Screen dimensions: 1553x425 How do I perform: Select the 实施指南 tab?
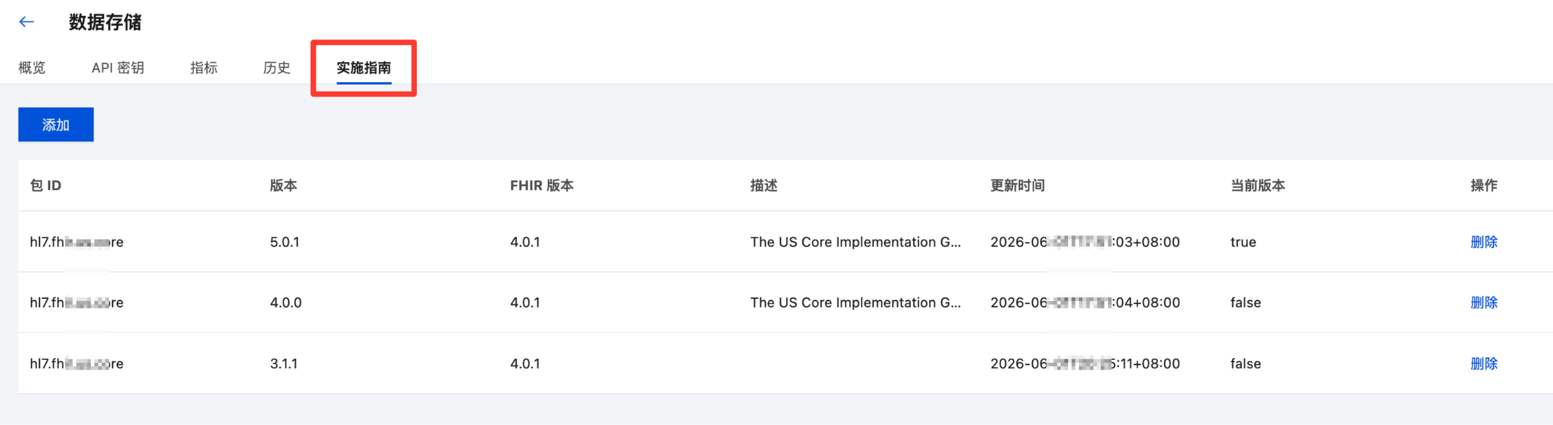[364, 67]
